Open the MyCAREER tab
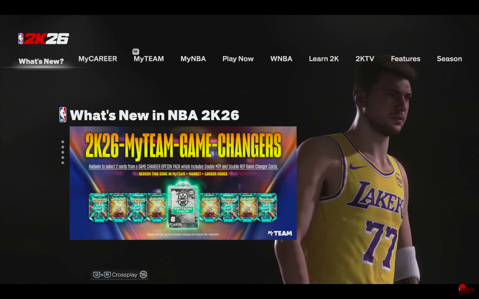 pos(98,59)
